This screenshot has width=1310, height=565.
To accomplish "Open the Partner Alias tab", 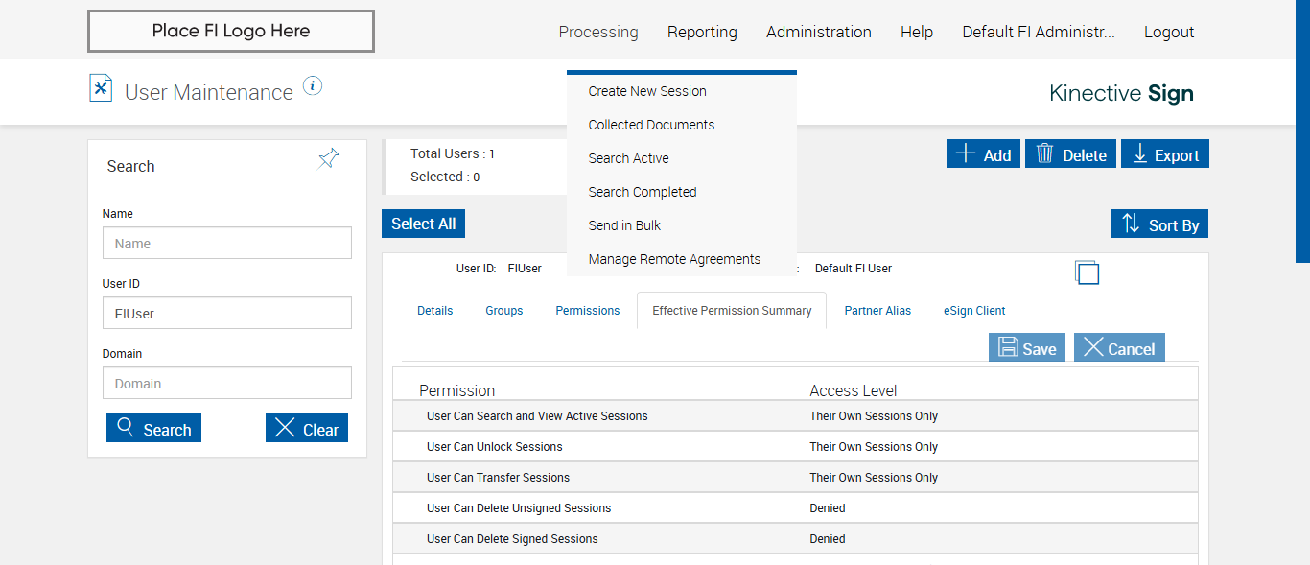I will [877, 311].
